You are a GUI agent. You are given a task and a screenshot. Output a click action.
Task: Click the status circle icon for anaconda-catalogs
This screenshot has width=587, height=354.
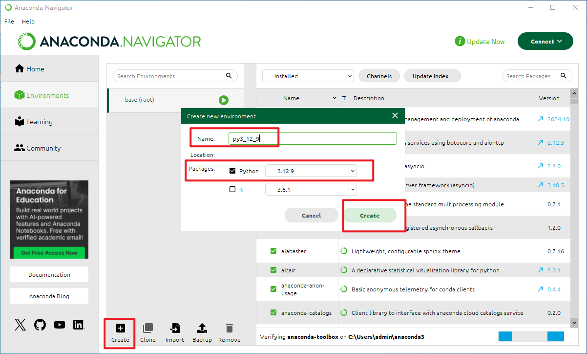pyautogui.click(x=344, y=313)
